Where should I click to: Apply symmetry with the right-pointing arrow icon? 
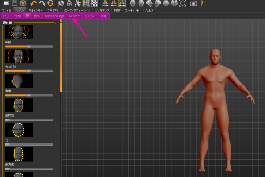pyautogui.click(x=105, y=4)
